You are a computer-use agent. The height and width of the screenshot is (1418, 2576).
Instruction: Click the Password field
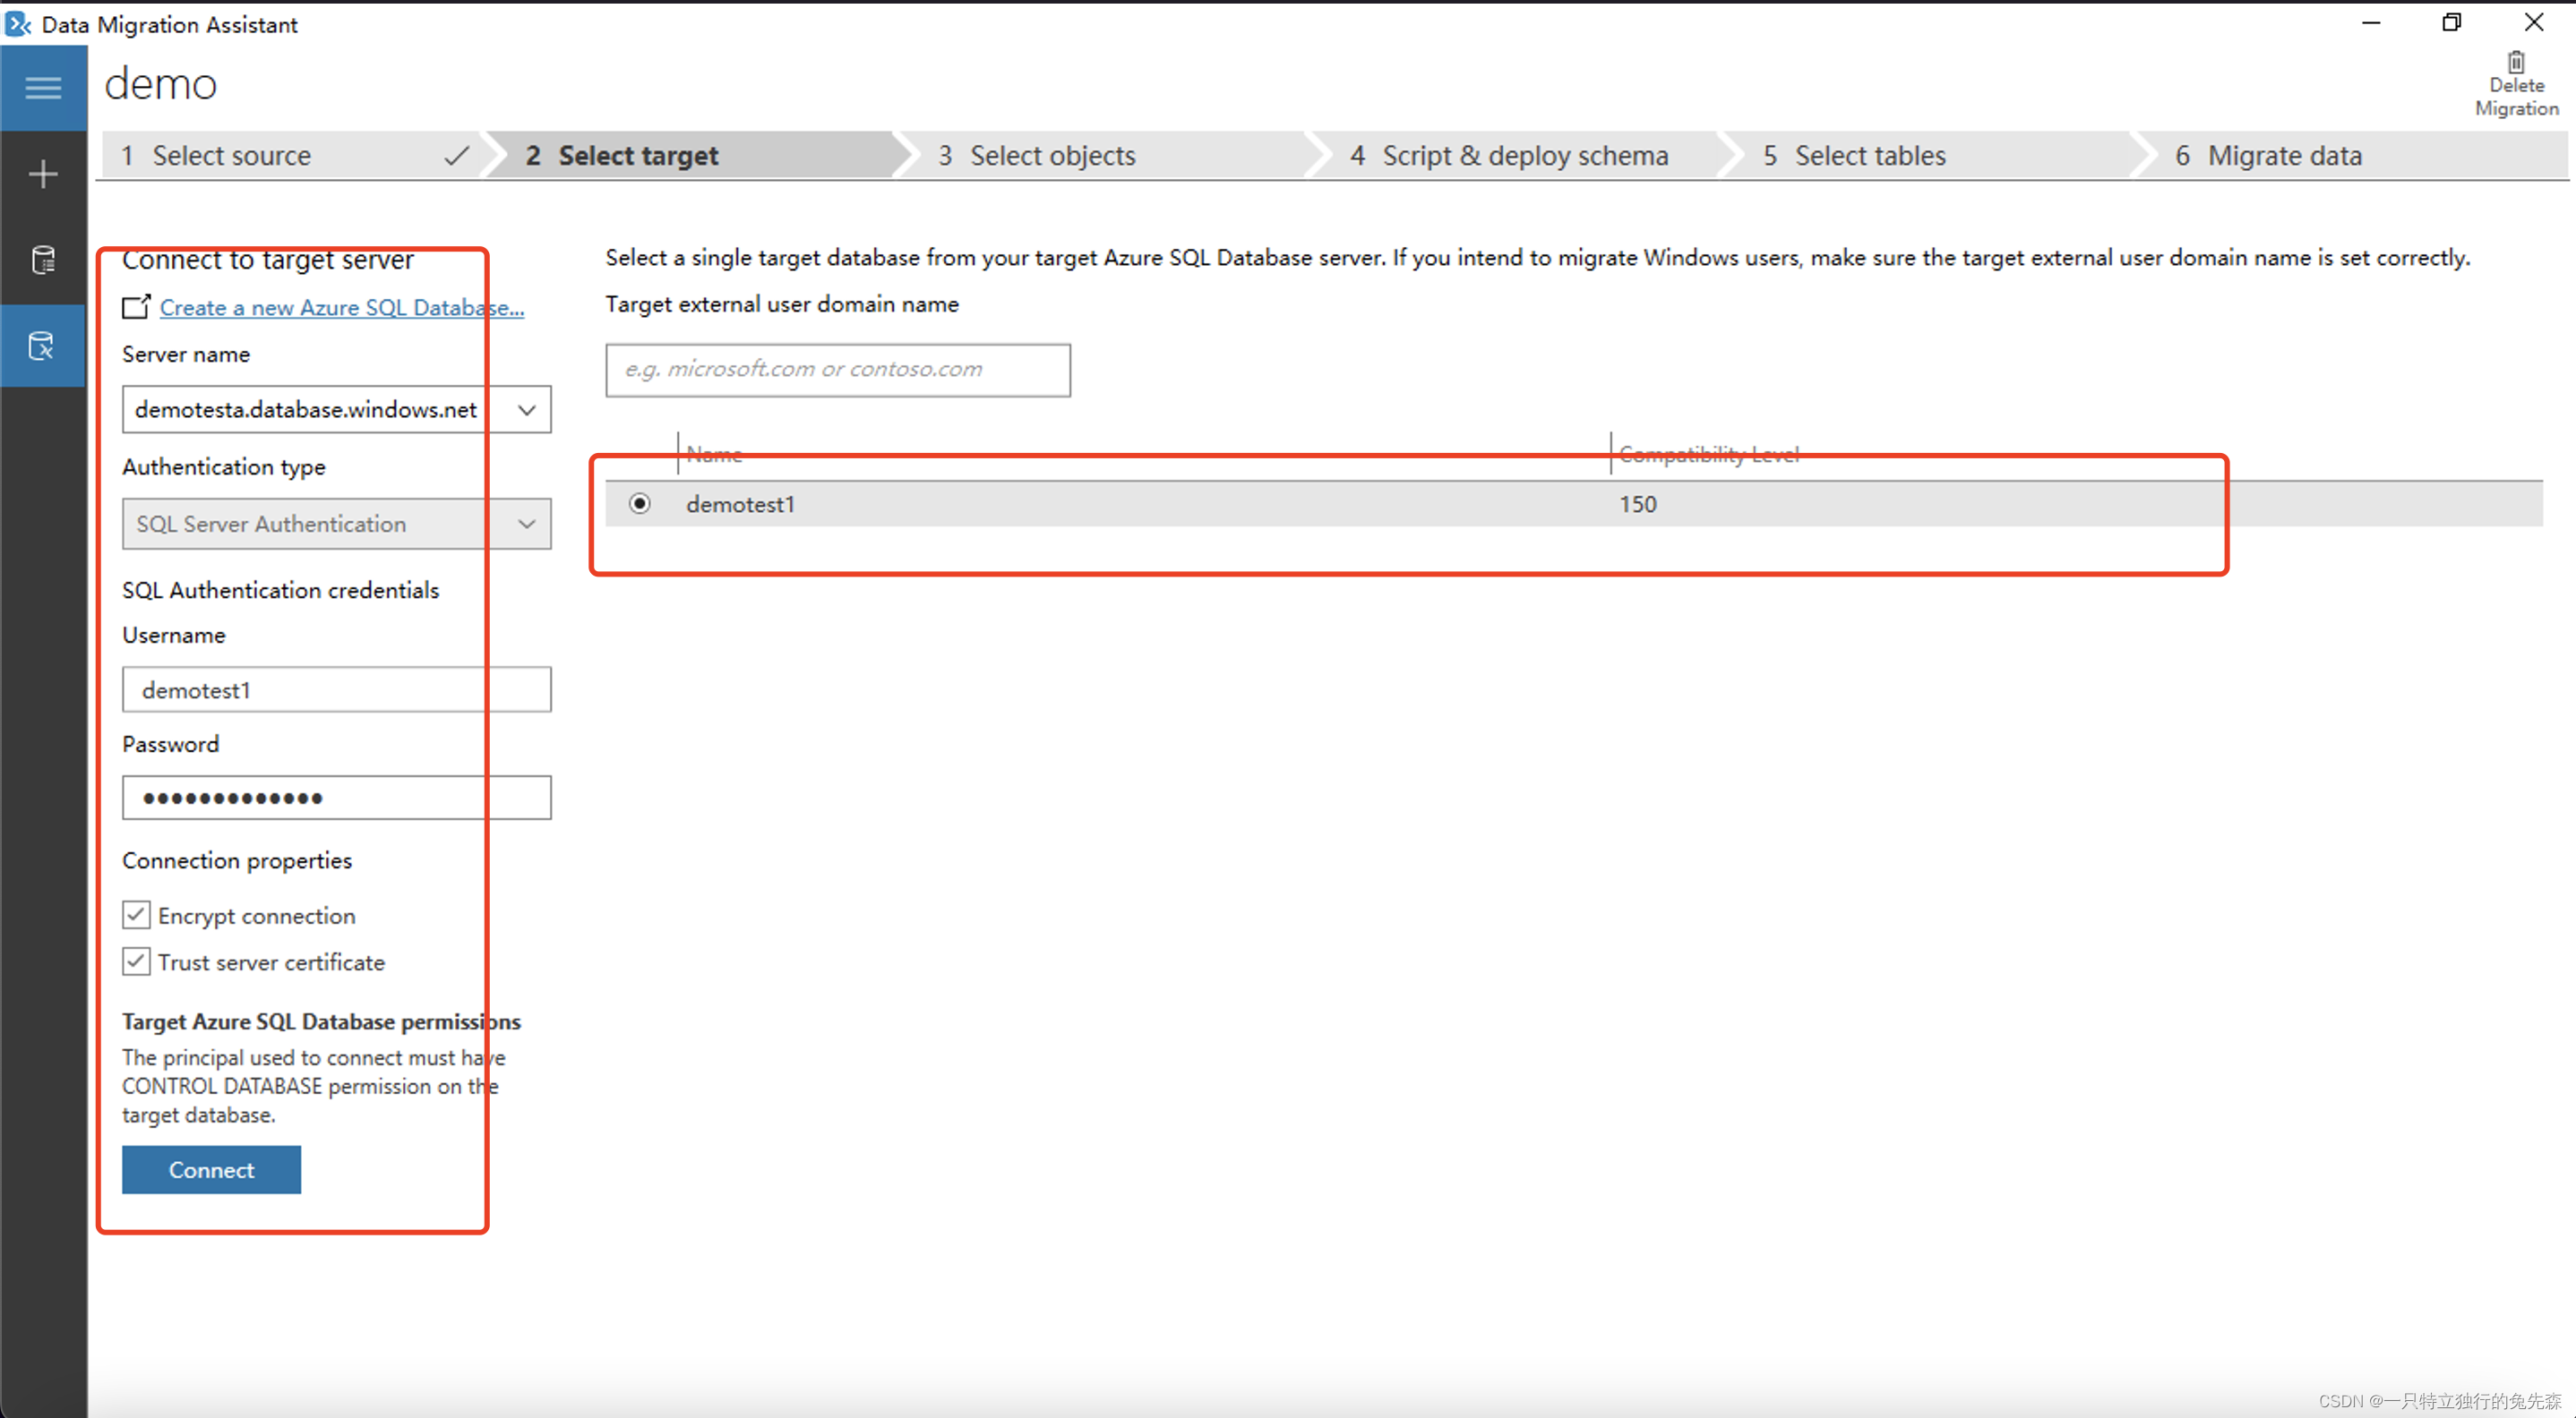[x=337, y=798]
